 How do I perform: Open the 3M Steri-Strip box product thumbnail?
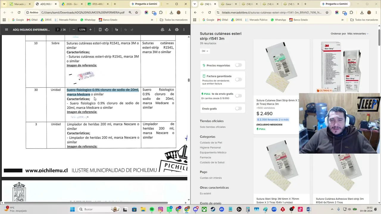341,66
